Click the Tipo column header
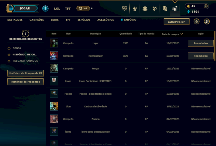This screenshot has height=146, width=216. [x=68, y=34]
